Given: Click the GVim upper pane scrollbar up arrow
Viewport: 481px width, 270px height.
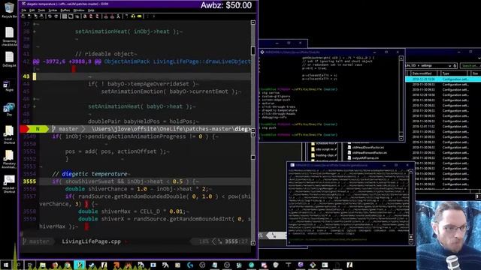Looking at the screenshot, I should pos(253,22).
